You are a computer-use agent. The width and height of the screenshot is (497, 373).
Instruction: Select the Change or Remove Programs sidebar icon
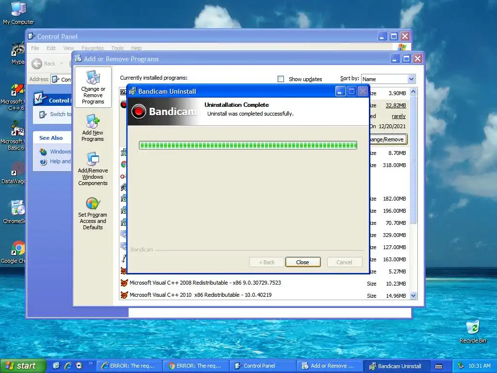pyautogui.click(x=93, y=87)
